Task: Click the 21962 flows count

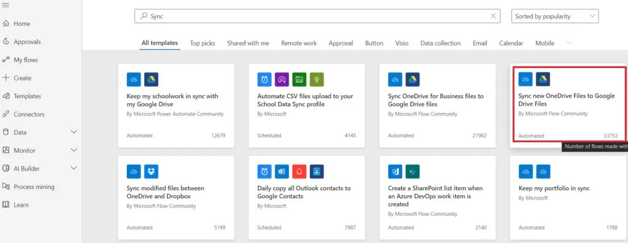Action: (480, 136)
